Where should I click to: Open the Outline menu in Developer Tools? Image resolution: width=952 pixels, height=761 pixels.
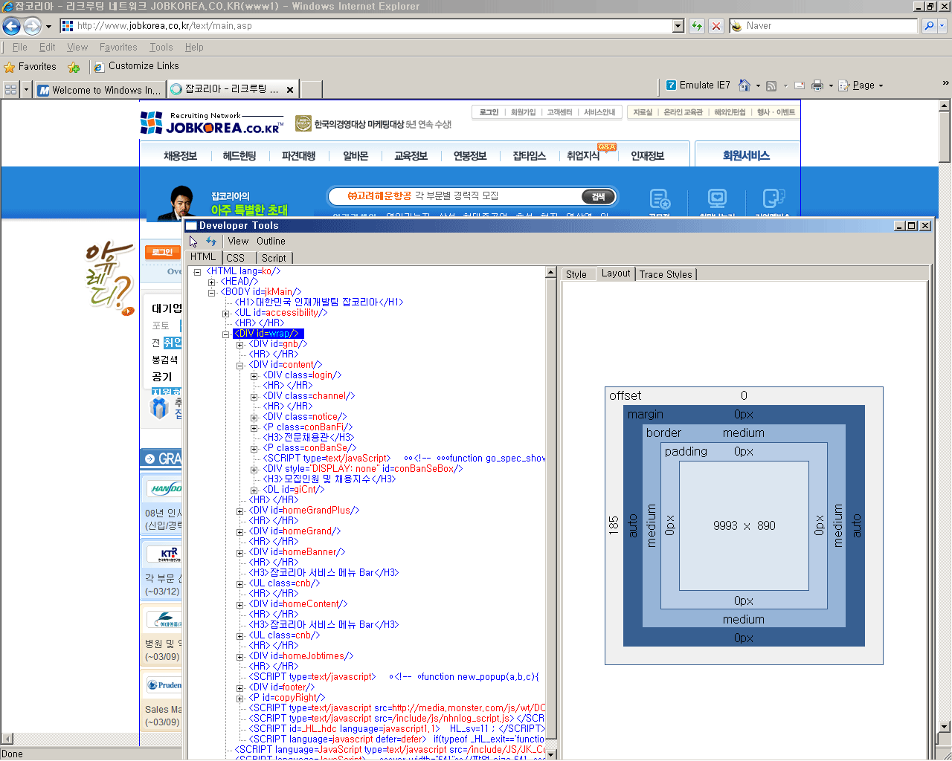pyautogui.click(x=271, y=242)
